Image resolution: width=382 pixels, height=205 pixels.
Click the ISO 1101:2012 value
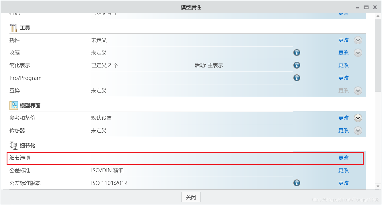tap(109, 183)
